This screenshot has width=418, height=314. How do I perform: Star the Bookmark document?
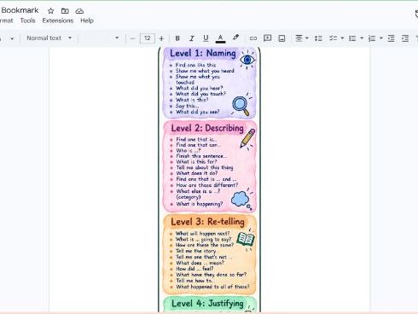50,11
